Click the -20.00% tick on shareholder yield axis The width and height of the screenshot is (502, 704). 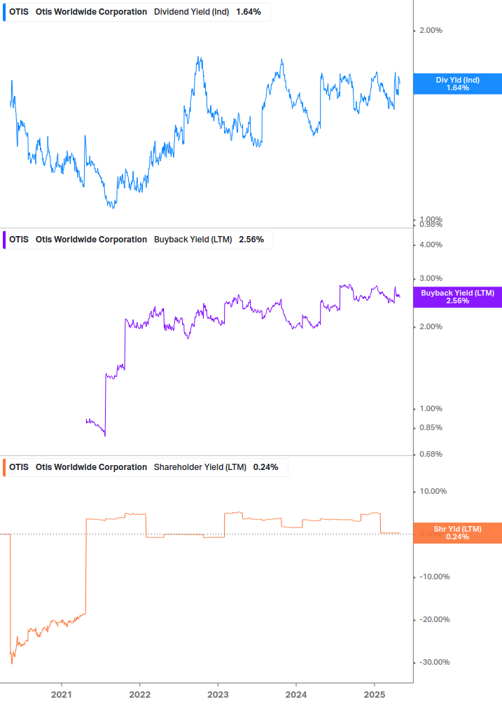434,619
